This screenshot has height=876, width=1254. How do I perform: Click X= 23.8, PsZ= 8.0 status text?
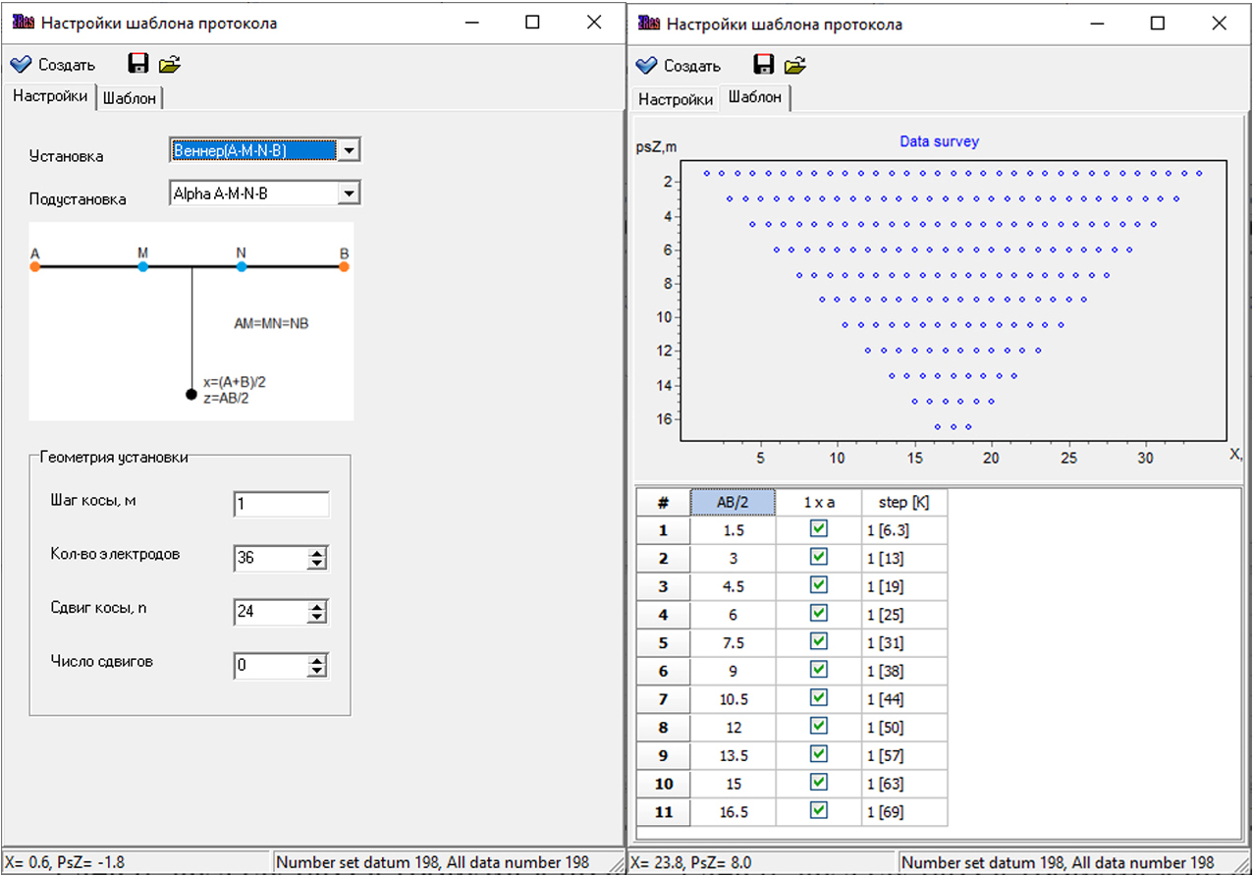691,862
